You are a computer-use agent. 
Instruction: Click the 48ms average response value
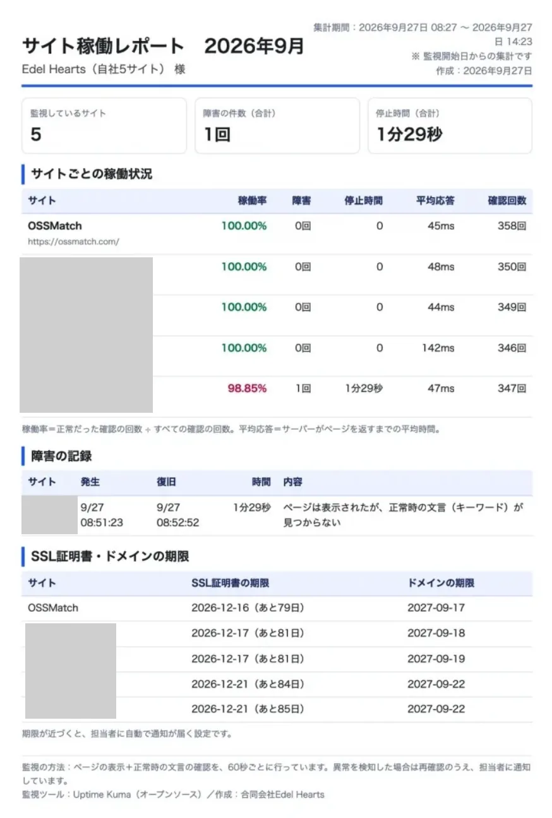[441, 267]
